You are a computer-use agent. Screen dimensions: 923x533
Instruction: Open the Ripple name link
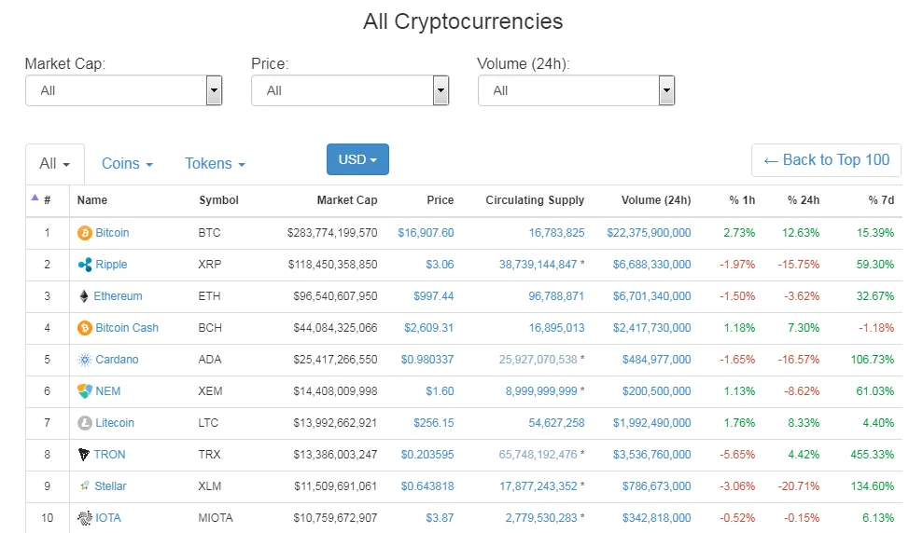111,265
